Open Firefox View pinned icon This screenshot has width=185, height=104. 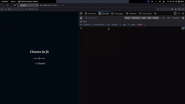point(15,5)
